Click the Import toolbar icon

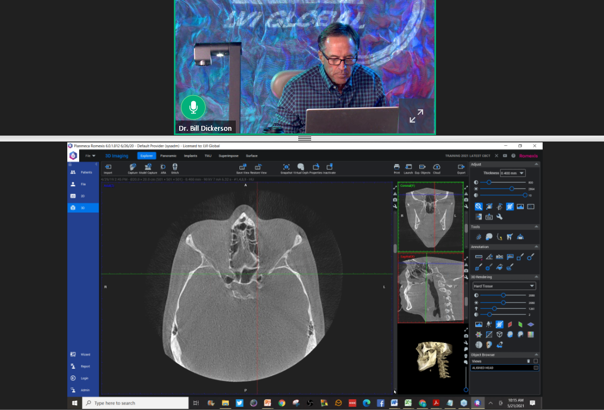coord(108,167)
